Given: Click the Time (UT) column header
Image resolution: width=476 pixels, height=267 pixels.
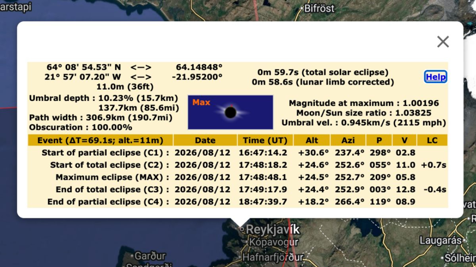Looking at the screenshot, I should [x=265, y=140].
